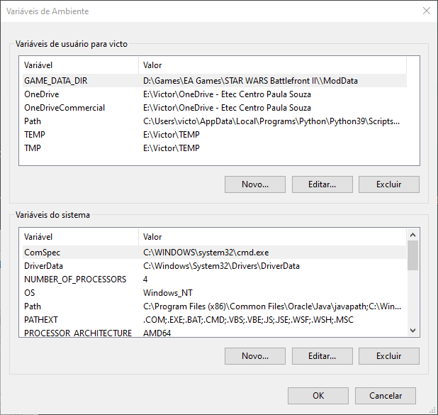The width and height of the screenshot is (438, 415).
Task: Click Excluir under user variables
Action: 388,184
